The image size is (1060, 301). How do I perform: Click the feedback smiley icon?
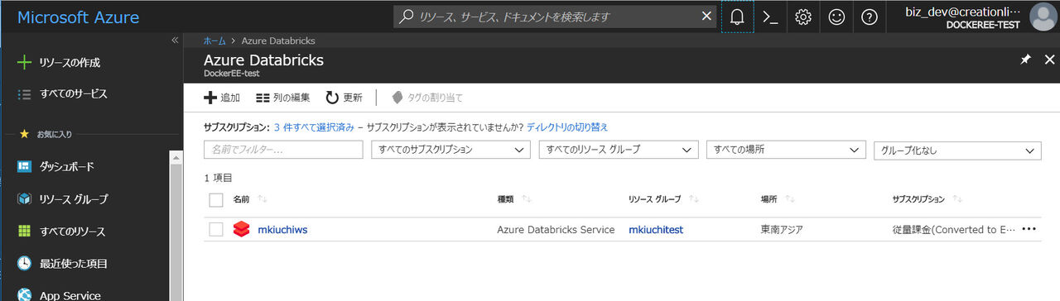pyautogui.click(x=836, y=17)
